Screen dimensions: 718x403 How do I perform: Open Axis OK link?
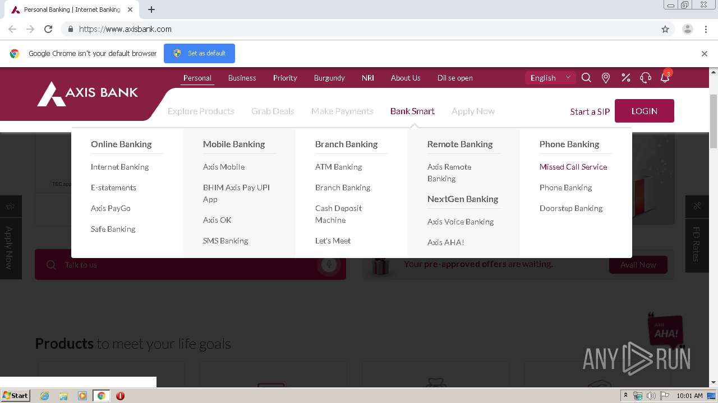[x=217, y=220]
